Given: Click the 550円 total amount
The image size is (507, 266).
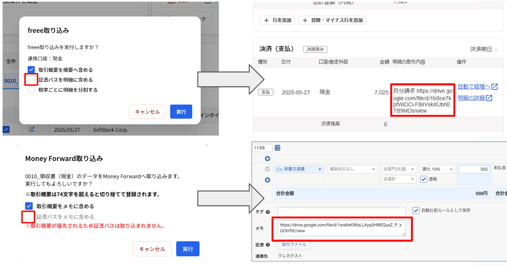Looking at the screenshot, I should click(x=481, y=194).
